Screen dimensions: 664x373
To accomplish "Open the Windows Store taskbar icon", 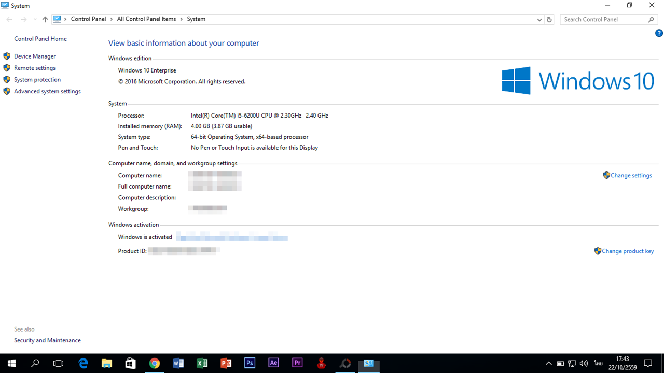I will point(131,363).
